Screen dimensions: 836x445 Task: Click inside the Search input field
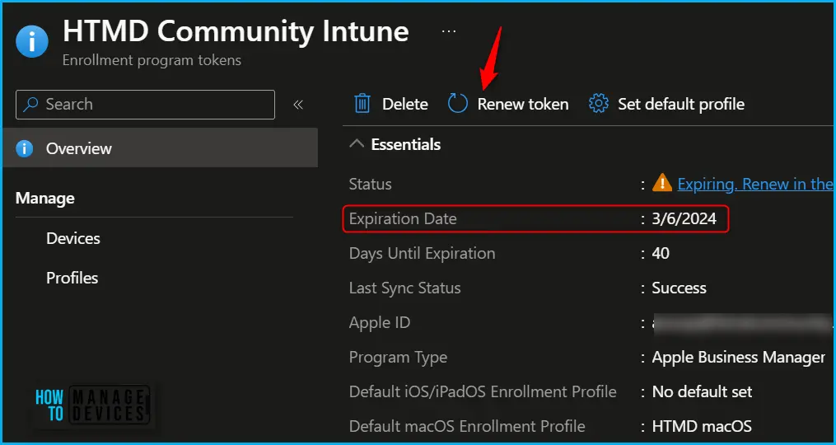(x=145, y=104)
